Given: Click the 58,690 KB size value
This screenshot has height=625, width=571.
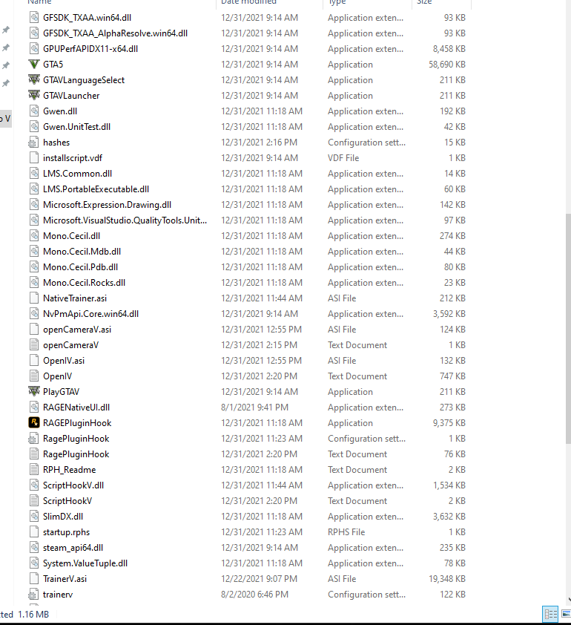Looking at the screenshot, I should (x=446, y=64).
